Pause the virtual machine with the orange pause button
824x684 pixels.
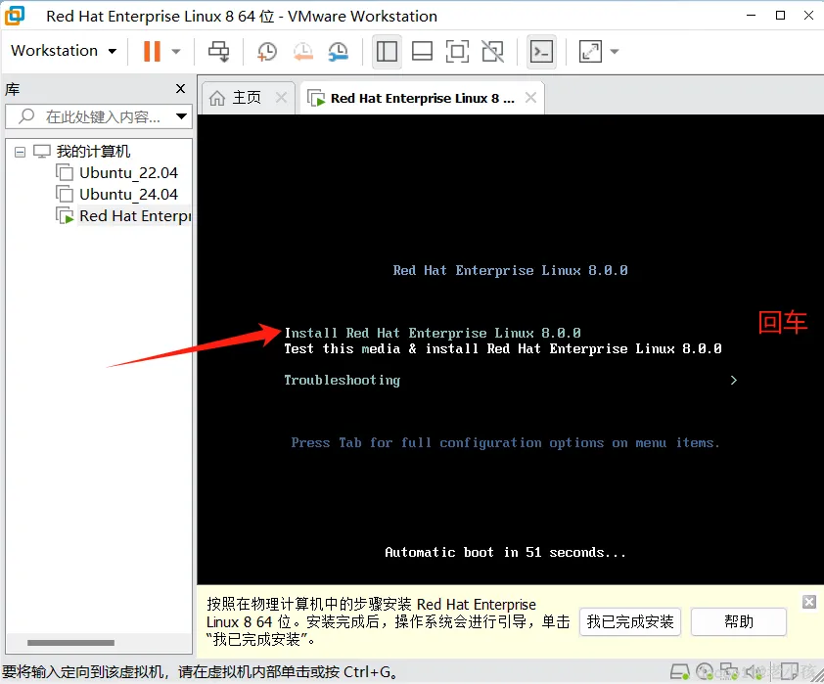[x=152, y=52]
